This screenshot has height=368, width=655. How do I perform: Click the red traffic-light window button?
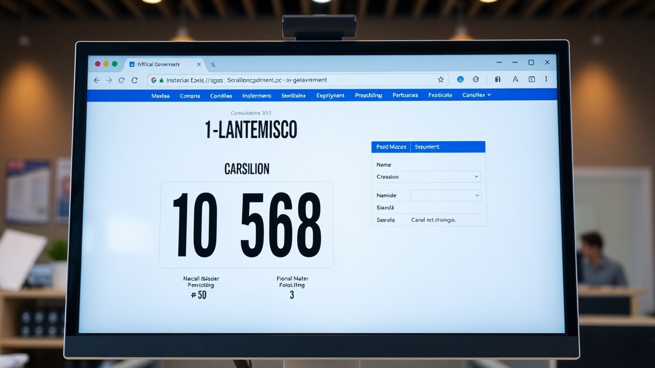(97, 64)
